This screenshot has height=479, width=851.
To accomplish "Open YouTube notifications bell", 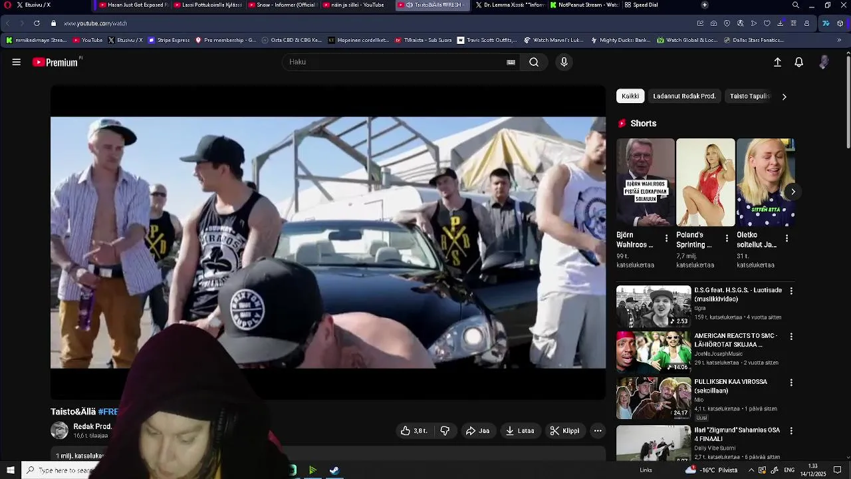I will tap(799, 62).
